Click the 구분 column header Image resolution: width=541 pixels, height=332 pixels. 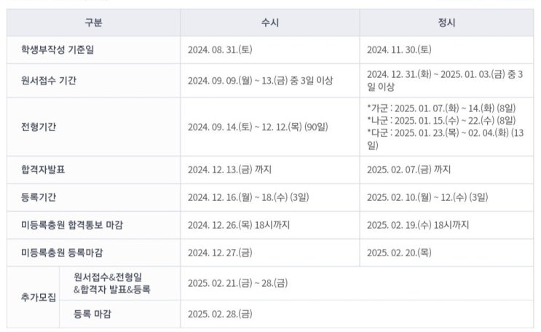(93, 23)
